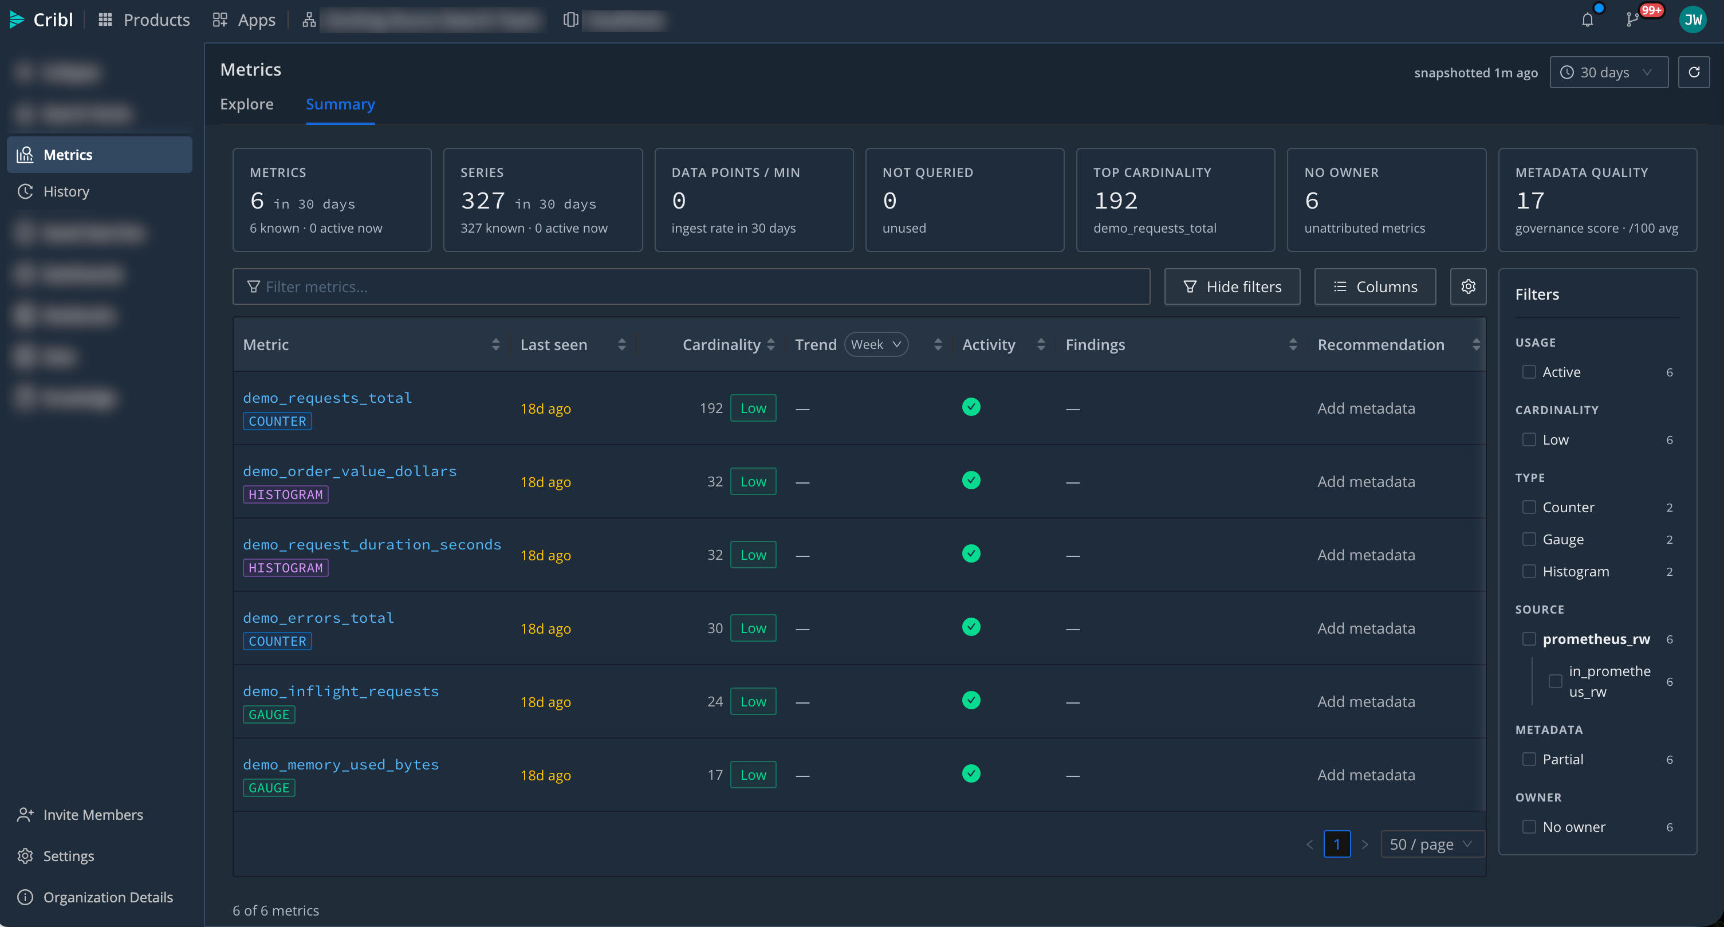Image resolution: width=1724 pixels, height=927 pixels.
Task: Open the 30 days time range dropdown
Action: (1608, 72)
